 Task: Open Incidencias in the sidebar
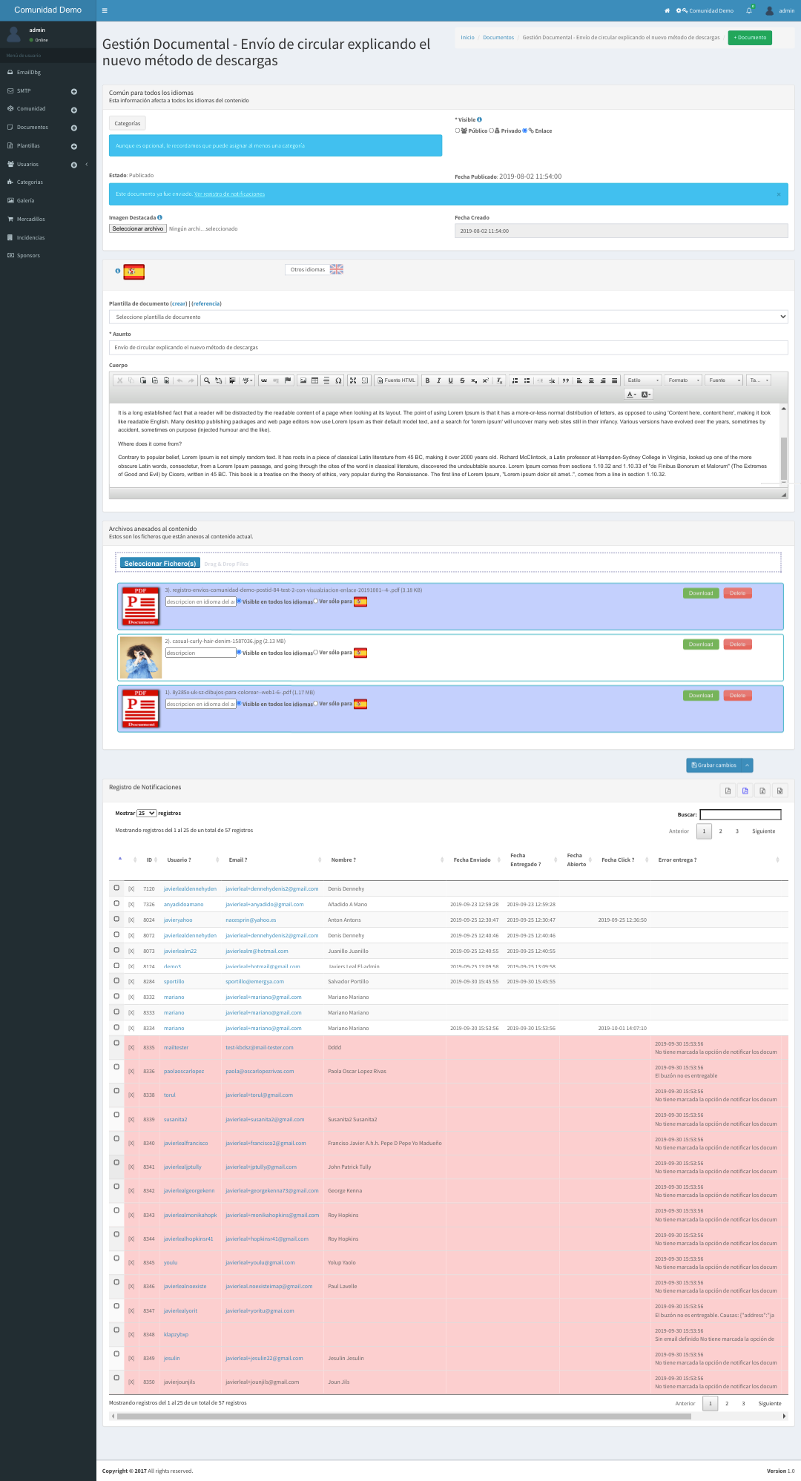click(x=30, y=237)
